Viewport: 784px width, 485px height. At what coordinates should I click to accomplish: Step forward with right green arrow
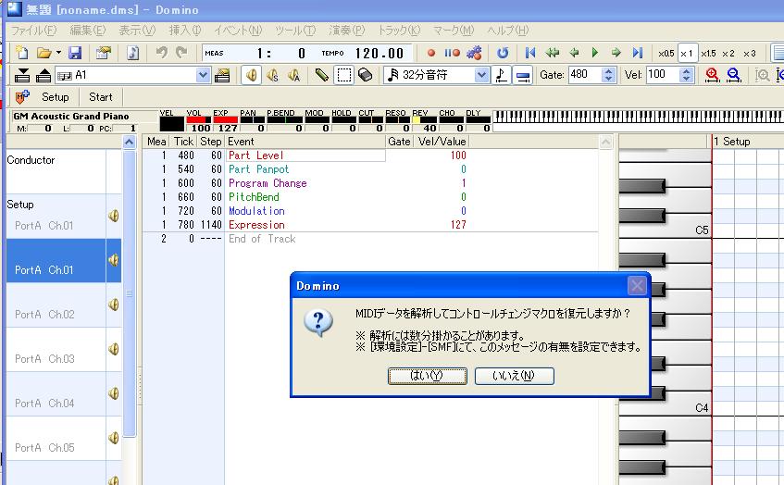(x=616, y=53)
